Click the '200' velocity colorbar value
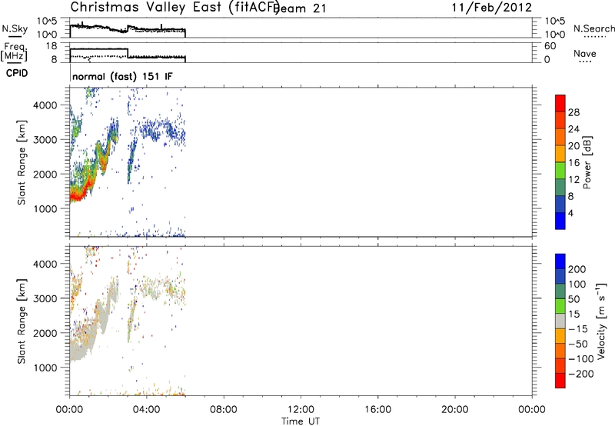The image size is (615, 426). click(x=577, y=269)
